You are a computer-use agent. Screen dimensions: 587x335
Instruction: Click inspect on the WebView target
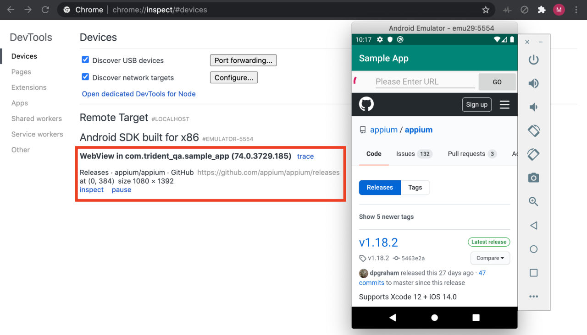91,189
